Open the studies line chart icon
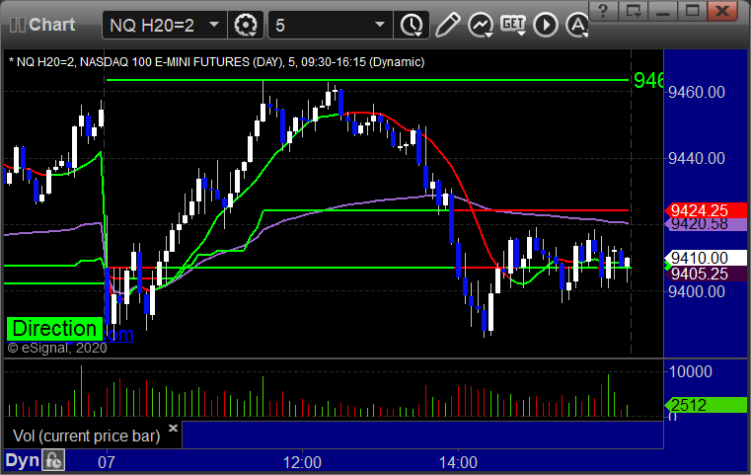 coord(481,25)
